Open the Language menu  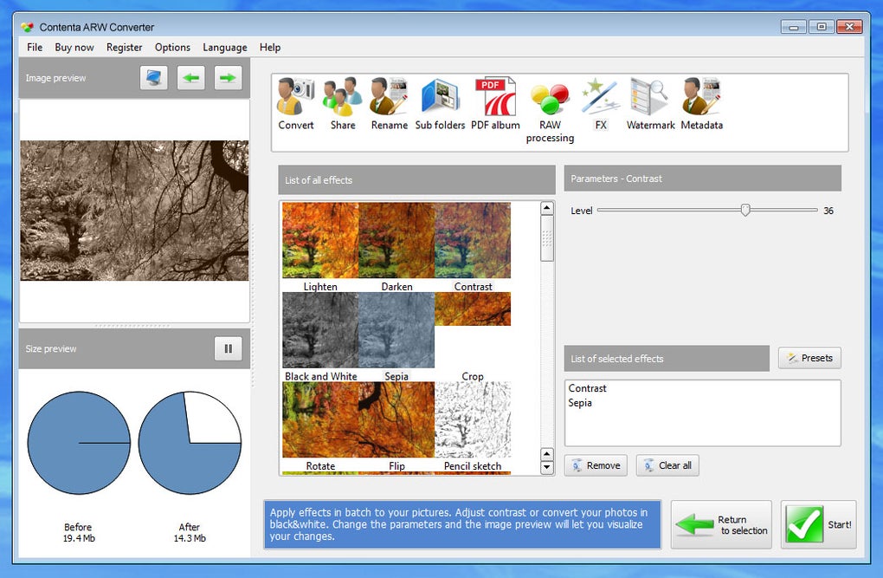coord(225,48)
